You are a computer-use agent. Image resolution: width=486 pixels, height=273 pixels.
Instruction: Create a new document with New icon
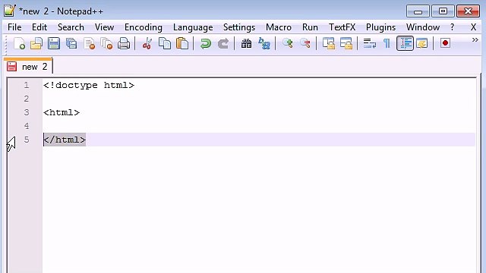coord(19,43)
